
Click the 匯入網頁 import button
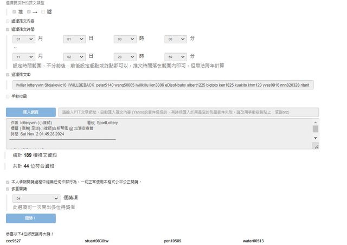pyautogui.click(x=30, y=112)
